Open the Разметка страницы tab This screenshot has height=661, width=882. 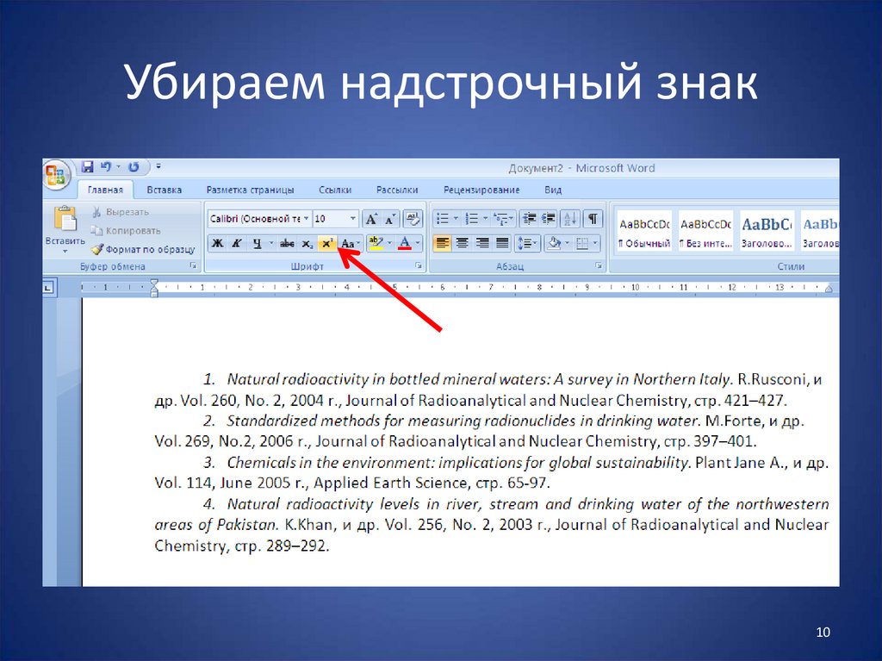coord(250,190)
